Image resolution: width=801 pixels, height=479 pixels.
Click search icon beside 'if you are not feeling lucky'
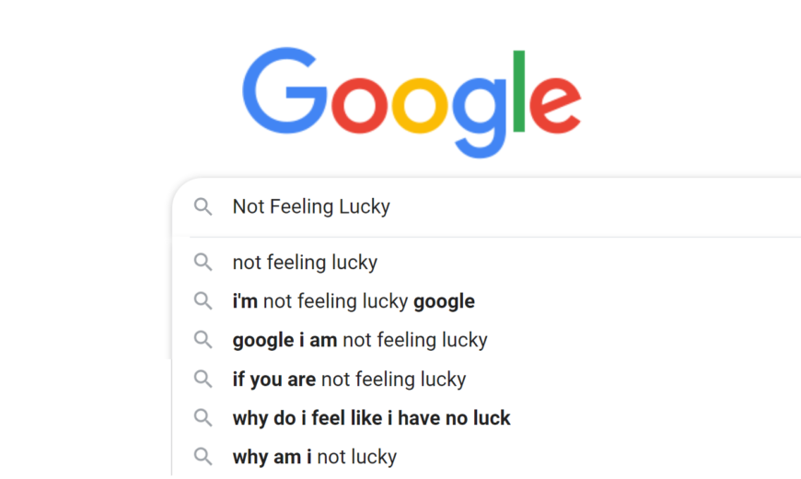click(203, 379)
